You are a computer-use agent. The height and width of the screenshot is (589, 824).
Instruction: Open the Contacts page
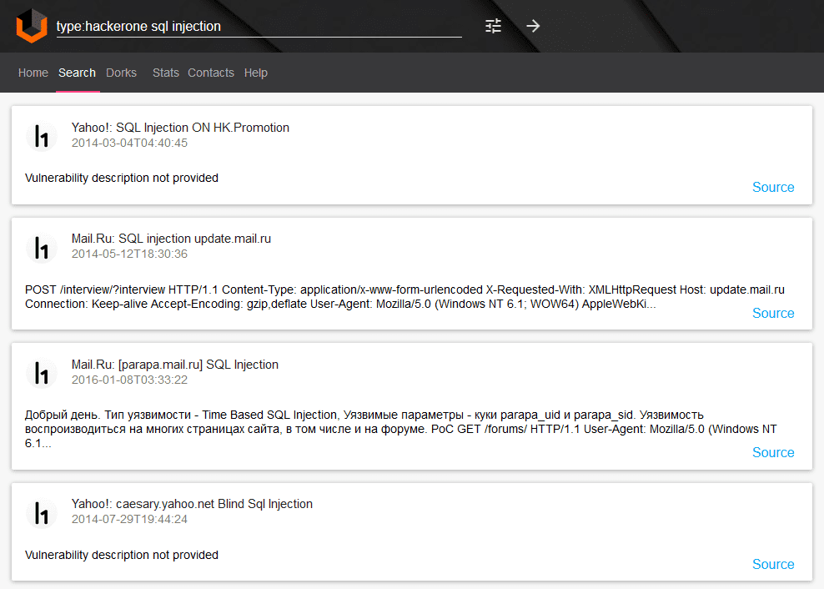[211, 73]
